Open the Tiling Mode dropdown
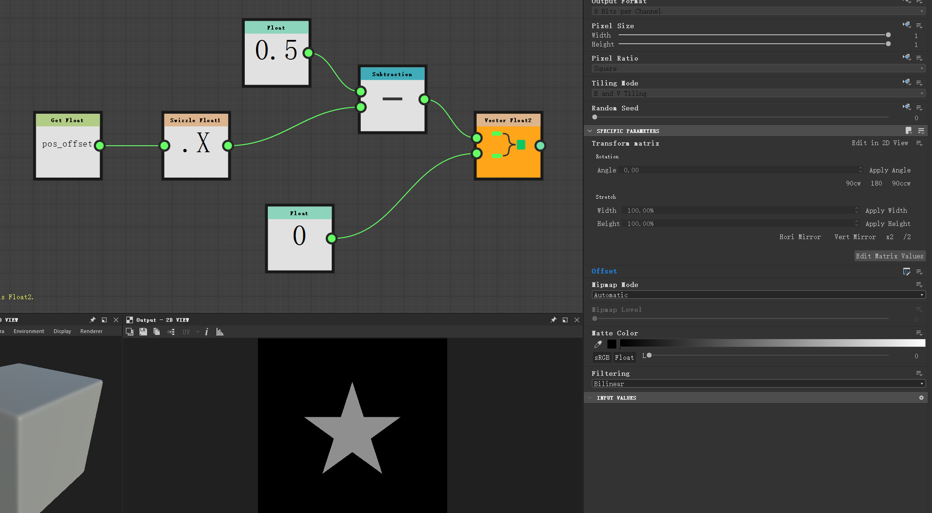The height and width of the screenshot is (513, 932). click(x=758, y=93)
